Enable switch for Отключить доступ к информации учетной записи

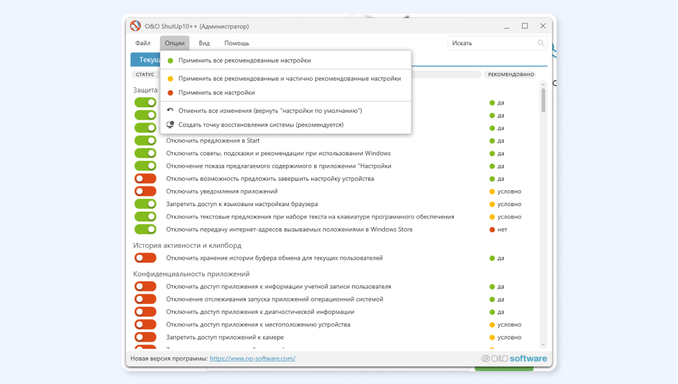pyautogui.click(x=145, y=286)
